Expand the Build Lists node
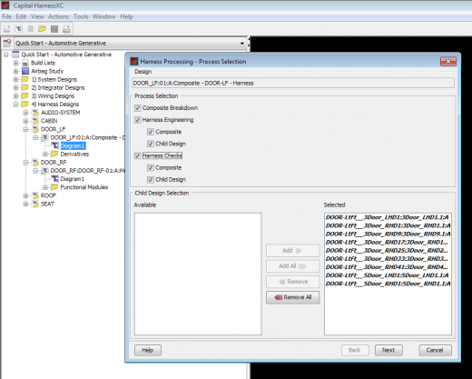The image size is (472, 379). pos(15,63)
